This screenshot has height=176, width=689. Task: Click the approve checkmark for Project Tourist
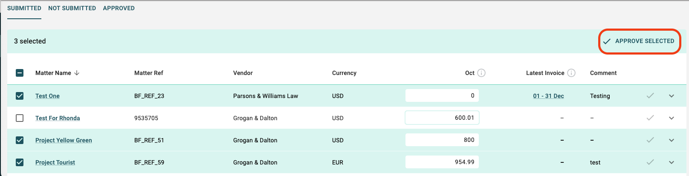(650, 162)
